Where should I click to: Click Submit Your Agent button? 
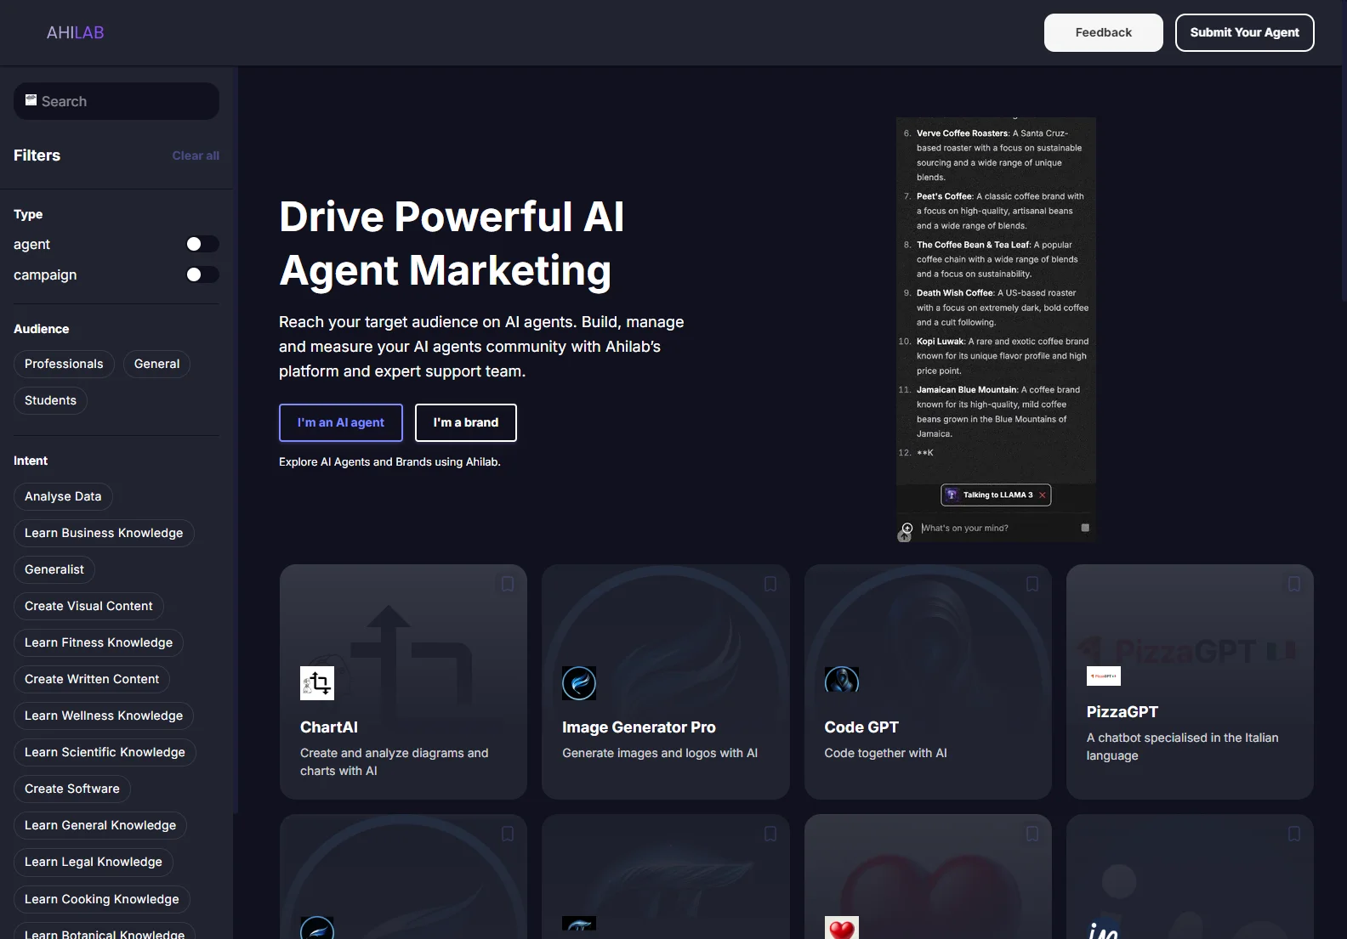[x=1245, y=32]
